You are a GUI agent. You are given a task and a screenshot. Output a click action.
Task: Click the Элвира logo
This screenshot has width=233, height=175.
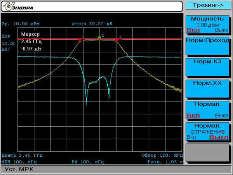(x=18, y=6)
